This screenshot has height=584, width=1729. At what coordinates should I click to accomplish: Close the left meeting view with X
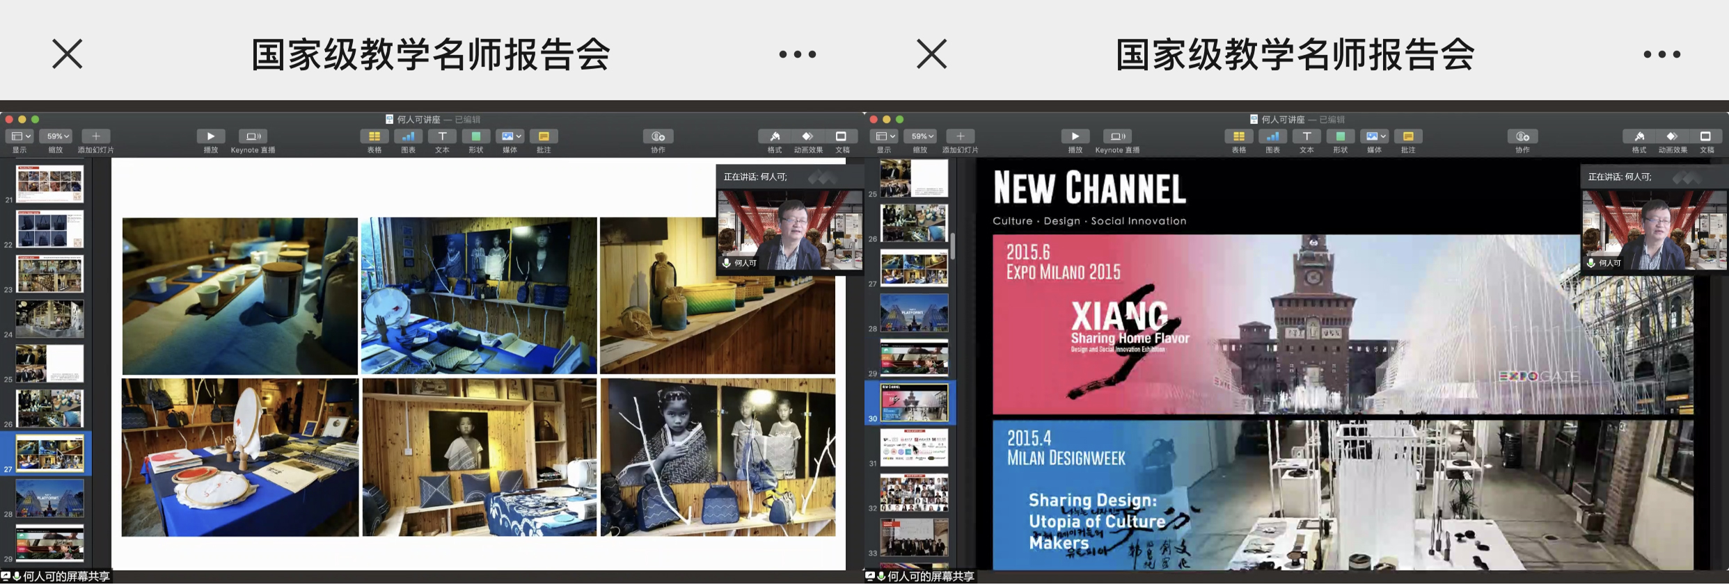tap(68, 54)
